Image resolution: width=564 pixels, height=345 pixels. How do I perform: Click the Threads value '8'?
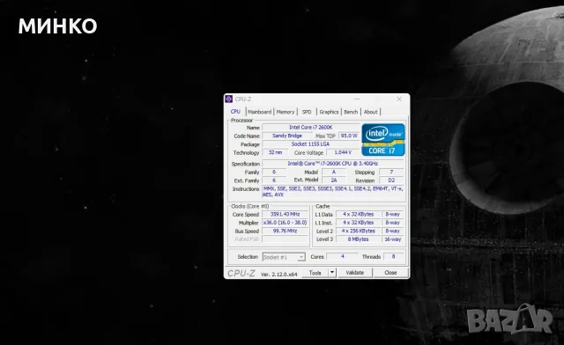(393, 257)
